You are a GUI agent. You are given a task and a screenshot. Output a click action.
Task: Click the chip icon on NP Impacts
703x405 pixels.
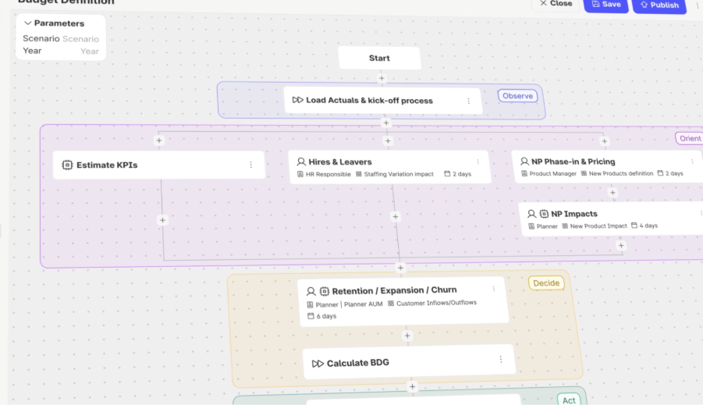544,214
